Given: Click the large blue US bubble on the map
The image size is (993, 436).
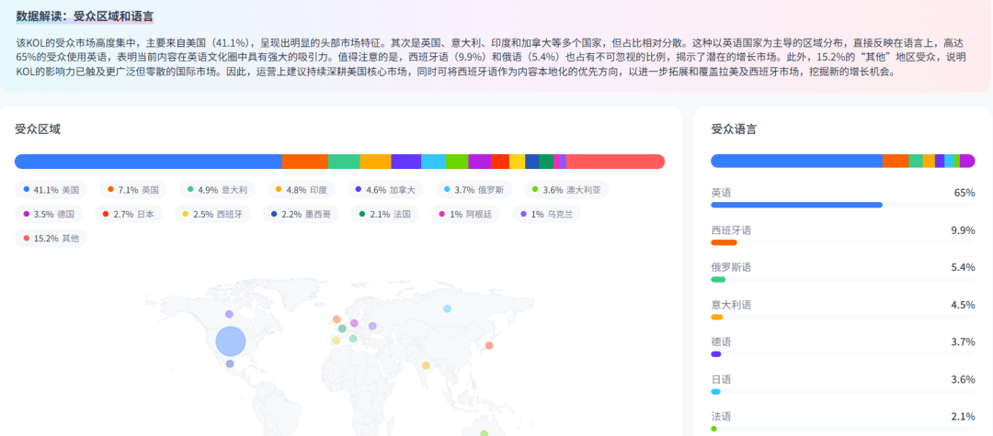Looking at the screenshot, I should click(x=231, y=341).
